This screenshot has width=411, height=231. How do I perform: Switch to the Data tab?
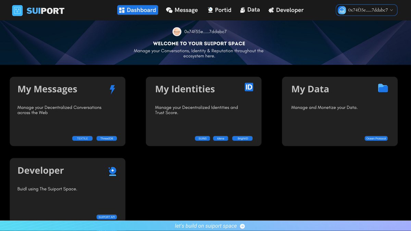[250, 10]
